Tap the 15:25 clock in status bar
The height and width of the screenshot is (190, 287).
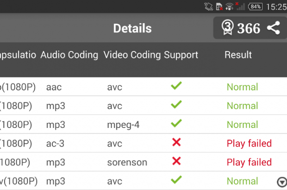point(276,7)
